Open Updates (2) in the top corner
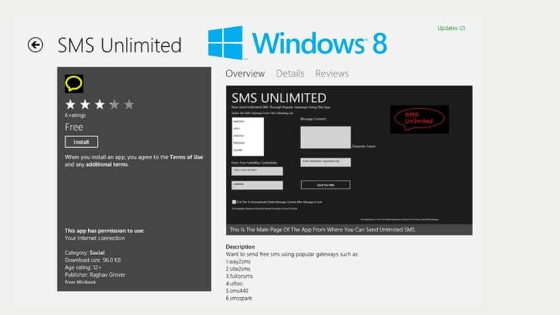Viewport: 560px width, 315px height. coord(451,28)
